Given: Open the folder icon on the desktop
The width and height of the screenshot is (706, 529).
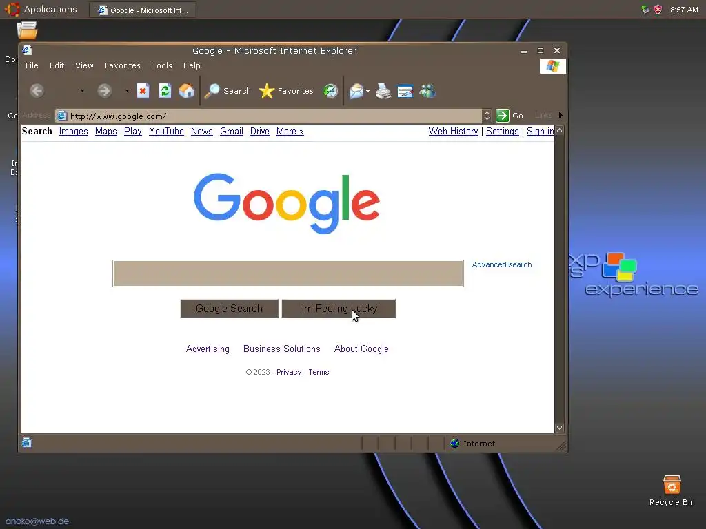Looking at the screenshot, I should [27, 30].
